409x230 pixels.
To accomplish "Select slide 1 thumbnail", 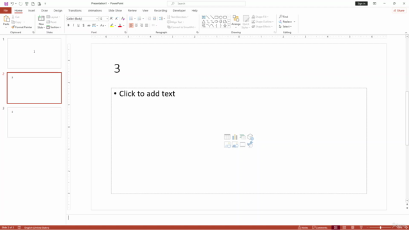I will pyautogui.click(x=34, y=54).
